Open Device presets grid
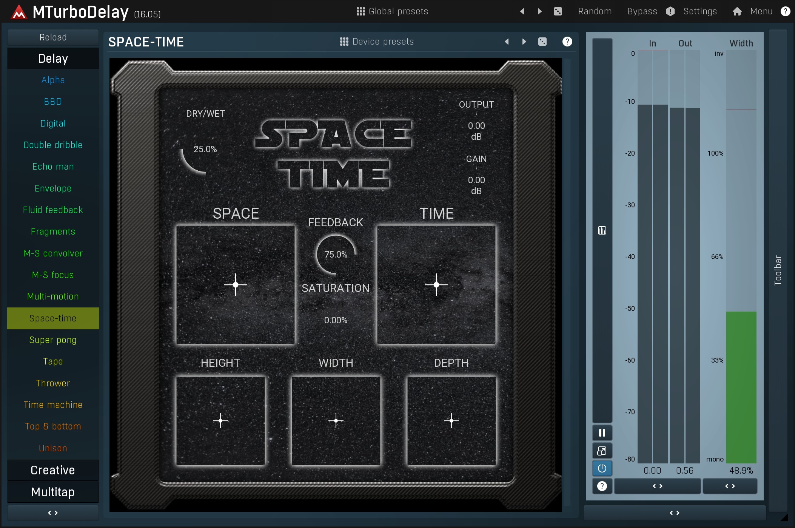 [x=377, y=42]
